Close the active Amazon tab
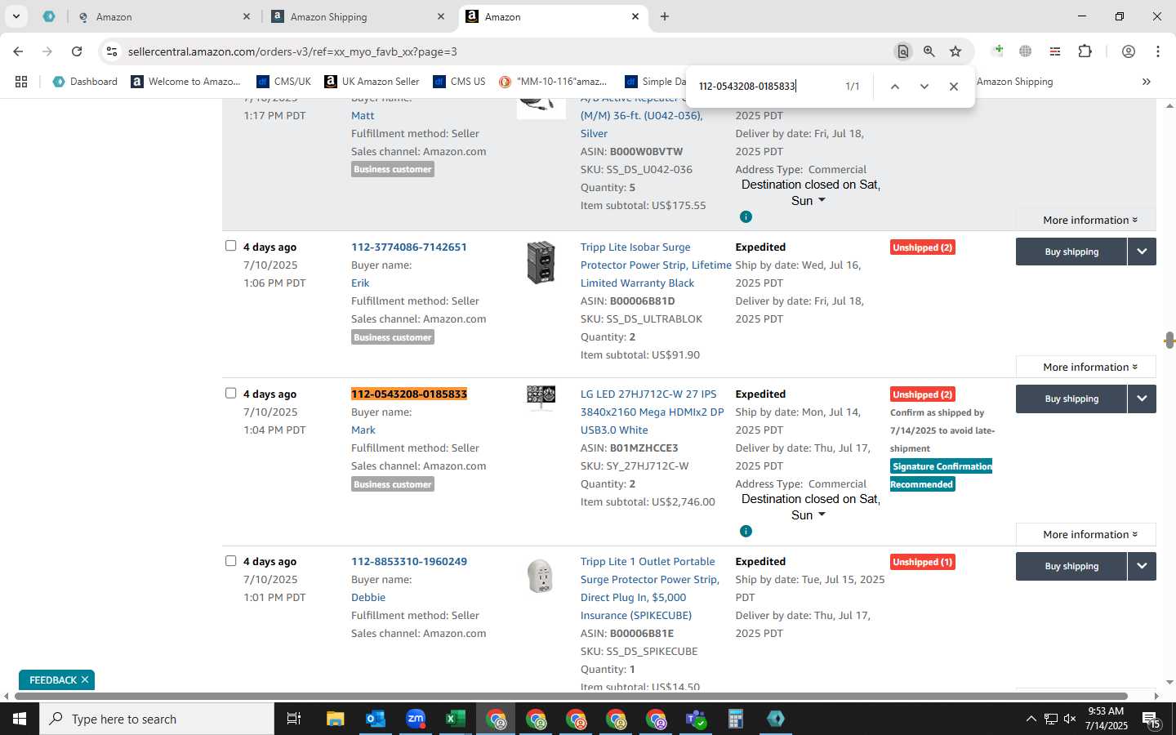This screenshot has height=735, width=1176. point(635,16)
